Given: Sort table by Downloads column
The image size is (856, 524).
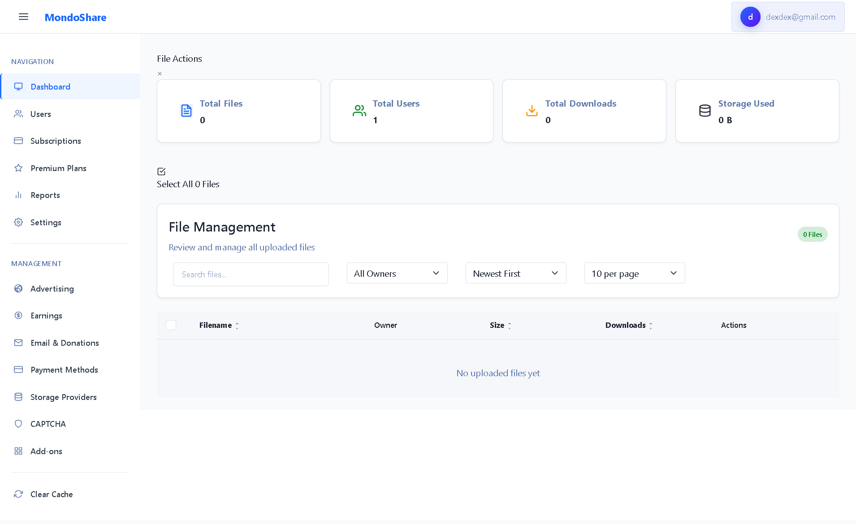Looking at the screenshot, I should click(x=629, y=325).
